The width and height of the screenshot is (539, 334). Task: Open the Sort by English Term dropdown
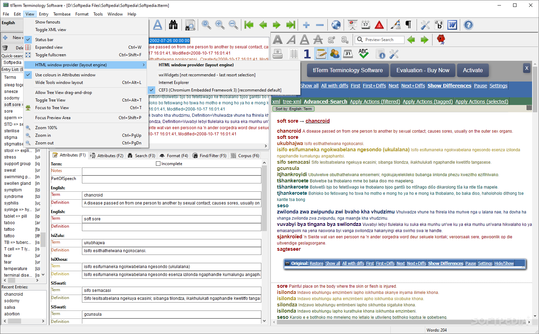(294, 109)
